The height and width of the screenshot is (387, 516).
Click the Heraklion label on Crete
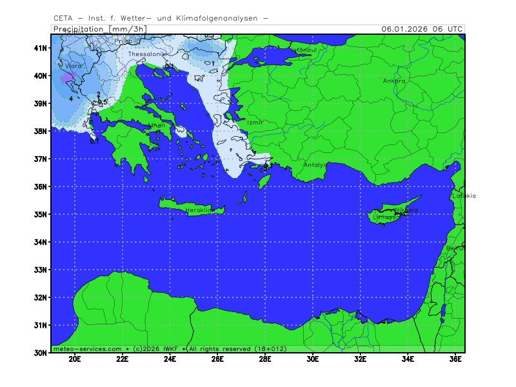[199, 210]
